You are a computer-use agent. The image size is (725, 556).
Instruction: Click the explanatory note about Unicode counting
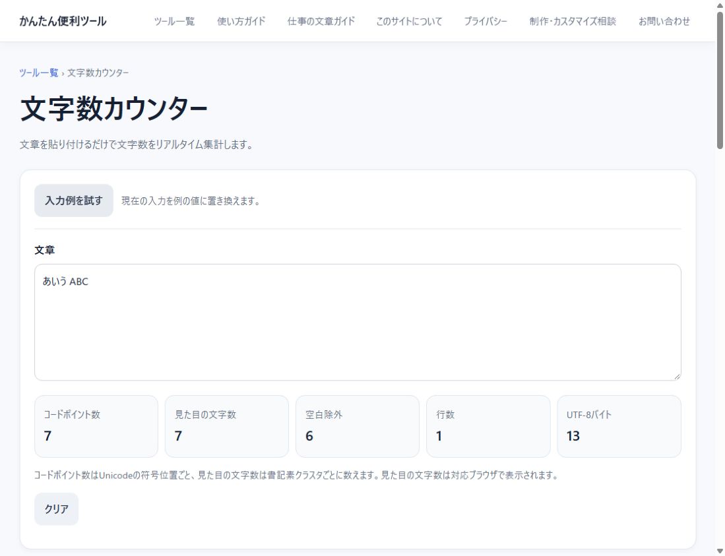pos(296,475)
